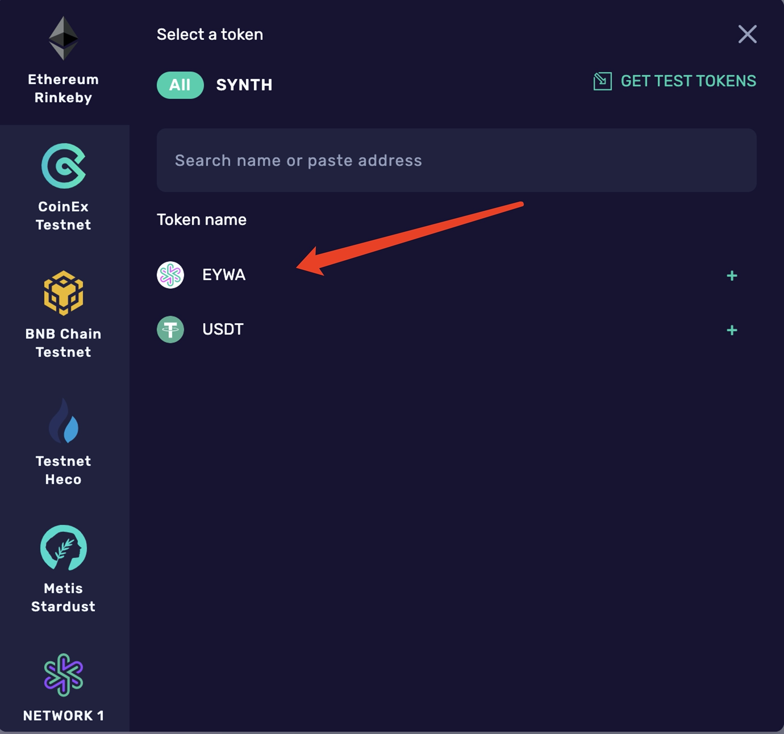Choose the CoinEx Testnet logo
Viewport: 784px width, 734px height.
click(x=63, y=166)
